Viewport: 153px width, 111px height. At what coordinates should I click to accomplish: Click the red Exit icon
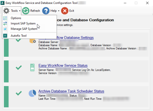[65, 11]
